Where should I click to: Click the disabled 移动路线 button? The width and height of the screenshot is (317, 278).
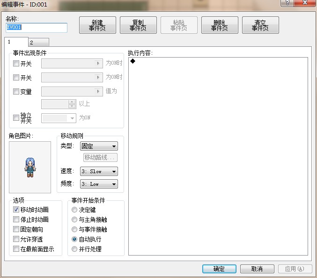[100, 157]
